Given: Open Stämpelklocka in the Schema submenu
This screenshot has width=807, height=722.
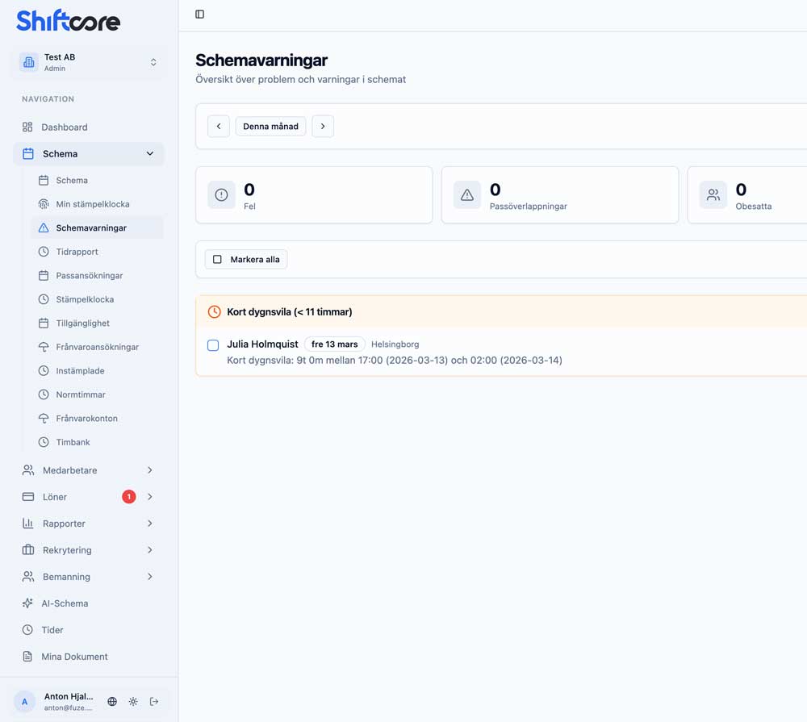Looking at the screenshot, I should pyautogui.click(x=98, y=299).
